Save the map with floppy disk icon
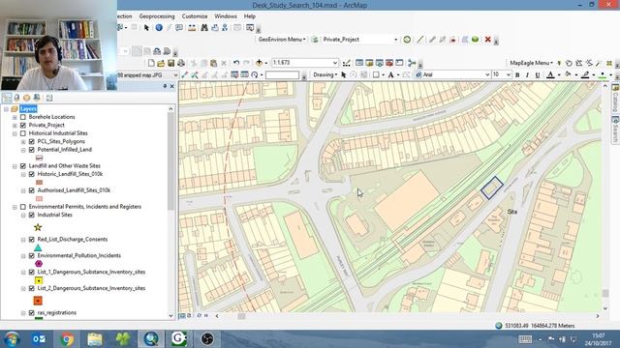 pos(170,63)
